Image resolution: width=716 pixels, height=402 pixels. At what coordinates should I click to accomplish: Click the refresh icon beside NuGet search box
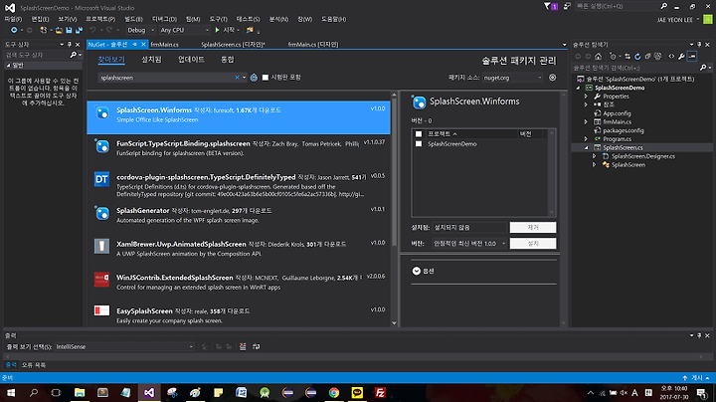click(254, 78)
